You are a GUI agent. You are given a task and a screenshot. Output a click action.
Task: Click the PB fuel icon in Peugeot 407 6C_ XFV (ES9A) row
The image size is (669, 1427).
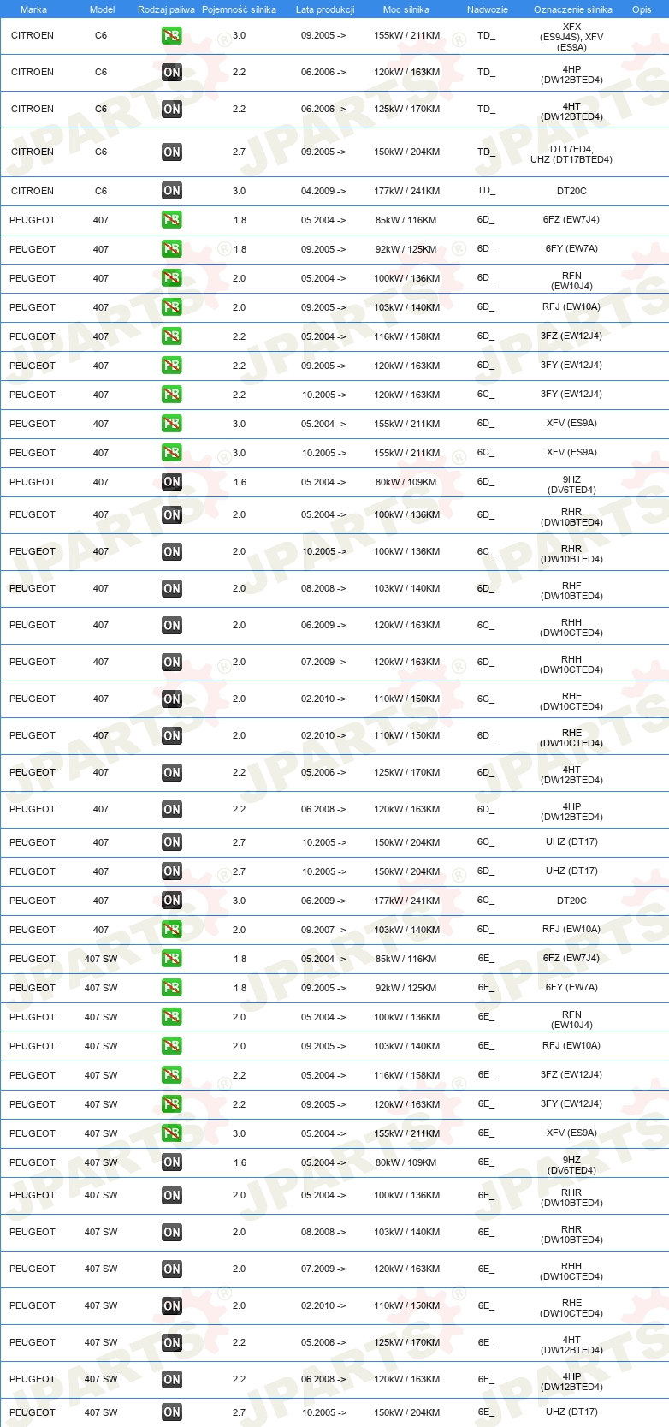point(172,453)
